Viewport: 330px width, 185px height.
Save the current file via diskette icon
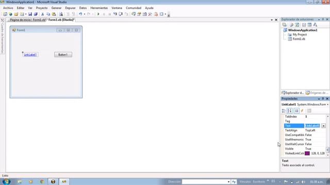[x=30, y=14]
